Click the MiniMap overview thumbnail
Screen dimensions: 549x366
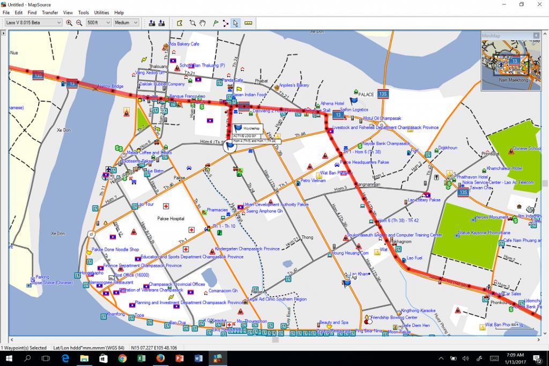click(511, 65)
